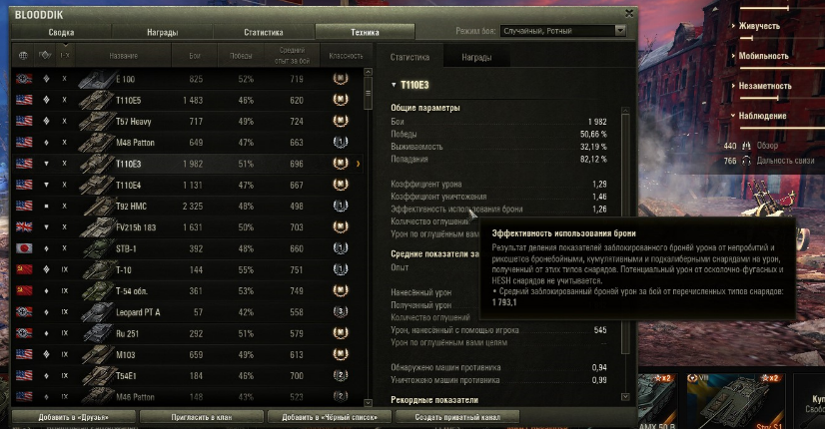Viewport: 825px width, 429px height.
Task: Open the Сводка tab
Action: pyautogui.click(x=62, y=32)
